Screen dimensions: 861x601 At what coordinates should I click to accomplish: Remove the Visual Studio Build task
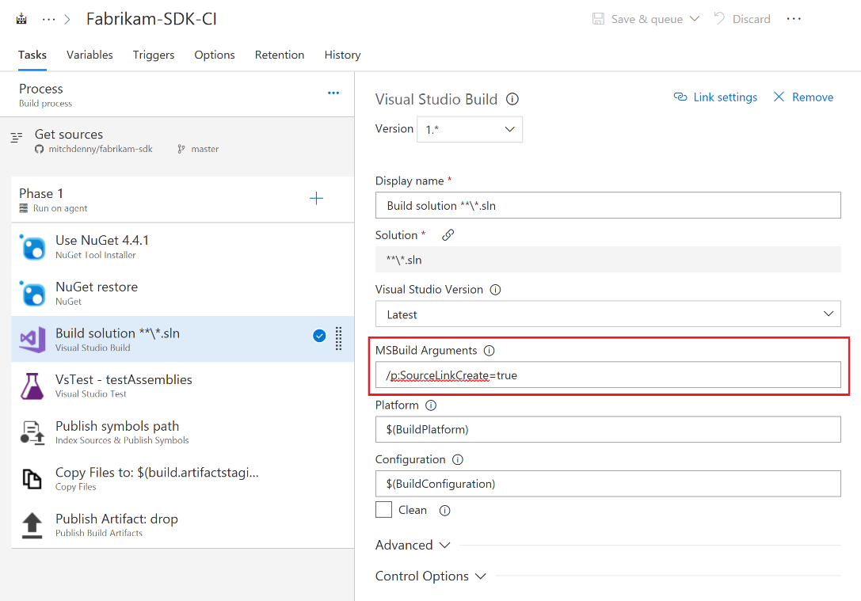pyautogui.click(x=803, y=97)
